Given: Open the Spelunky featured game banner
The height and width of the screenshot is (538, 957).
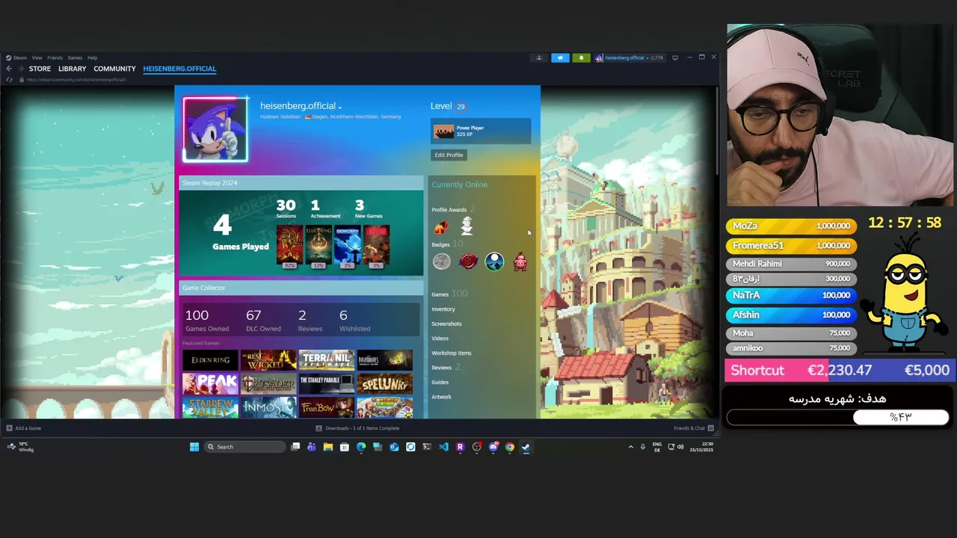Looking at the screenshot, I should click(384, 384).
